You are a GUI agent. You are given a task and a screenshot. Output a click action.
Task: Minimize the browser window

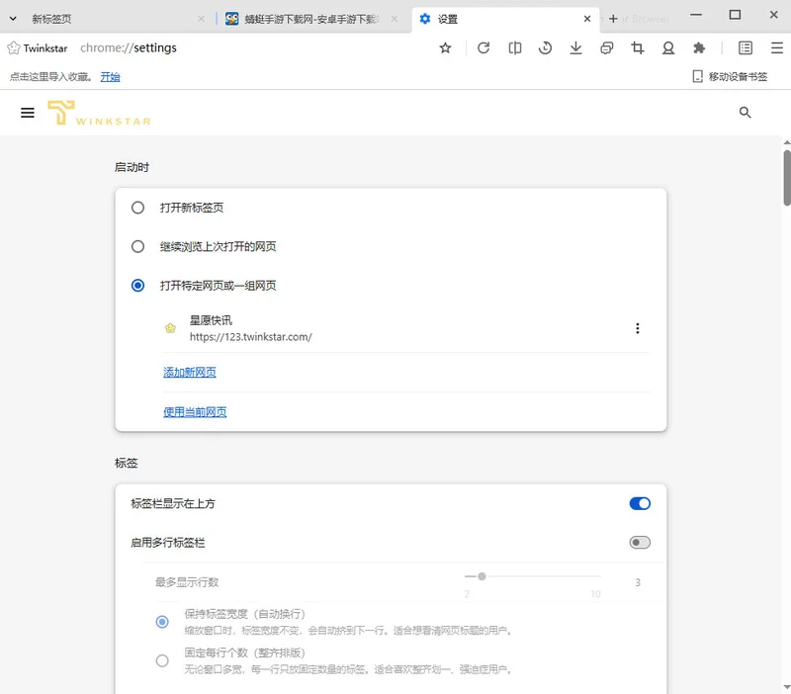(696, 15)
